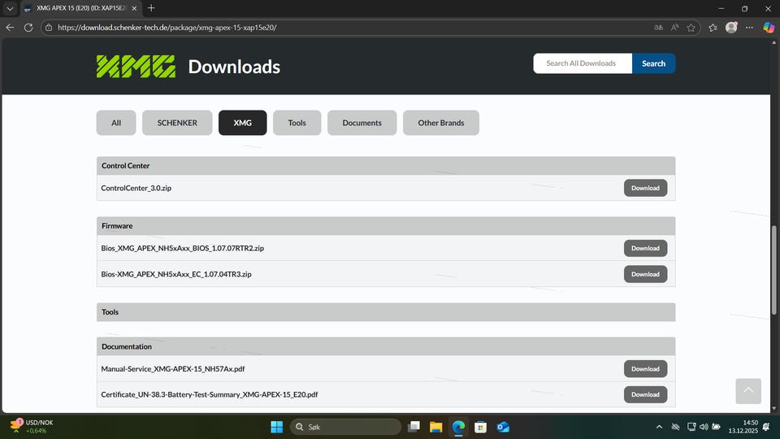The image size is (780, 439).
Task: Click the battery tray icon
Action: 717,427
